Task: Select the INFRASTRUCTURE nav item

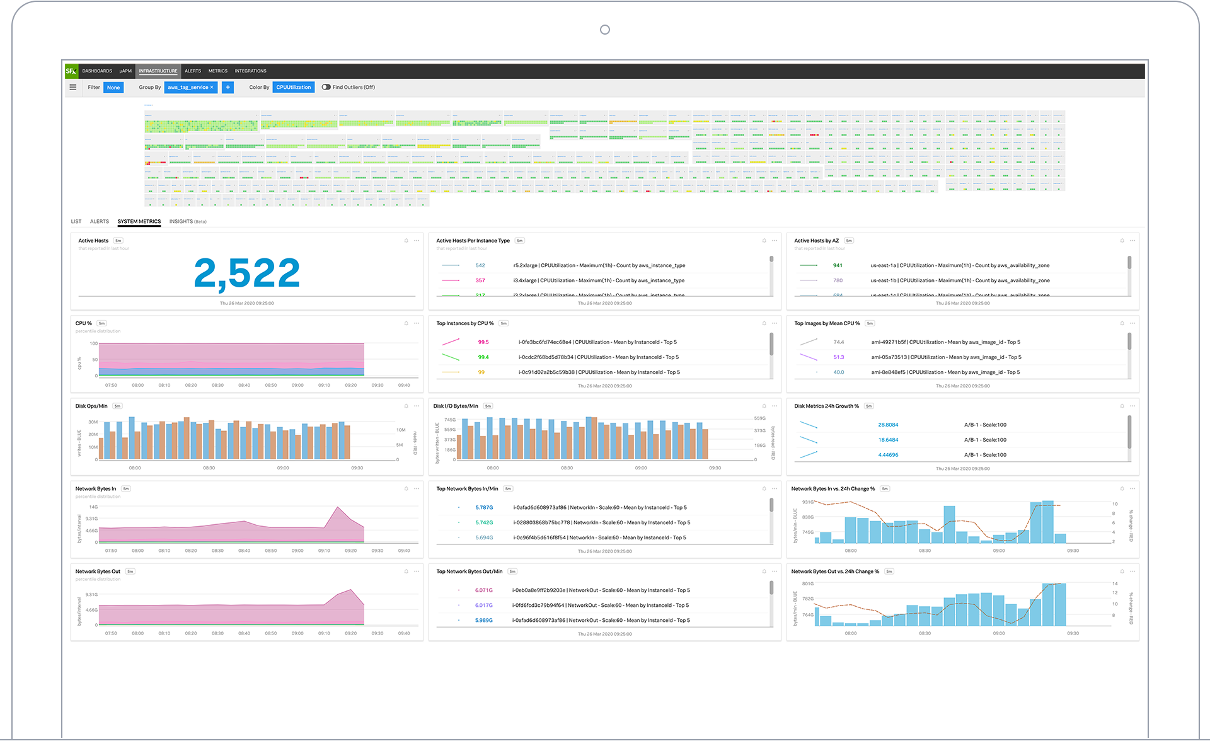Action: point(158,71)
